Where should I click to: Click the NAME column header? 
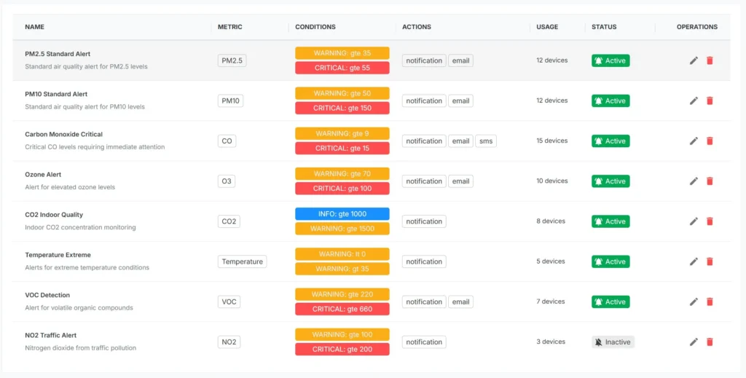click(35, 27)
